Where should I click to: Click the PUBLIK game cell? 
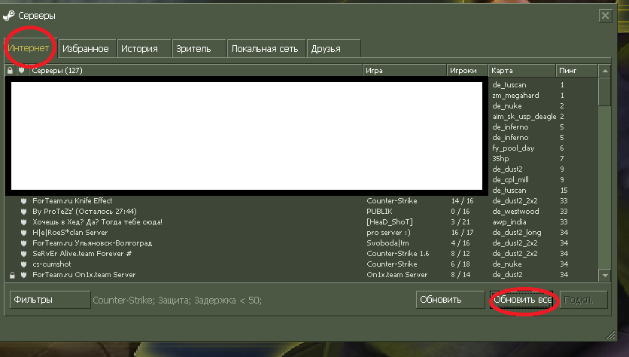[379, 211]
